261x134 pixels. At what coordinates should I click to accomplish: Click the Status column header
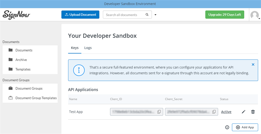coord(224,99)
